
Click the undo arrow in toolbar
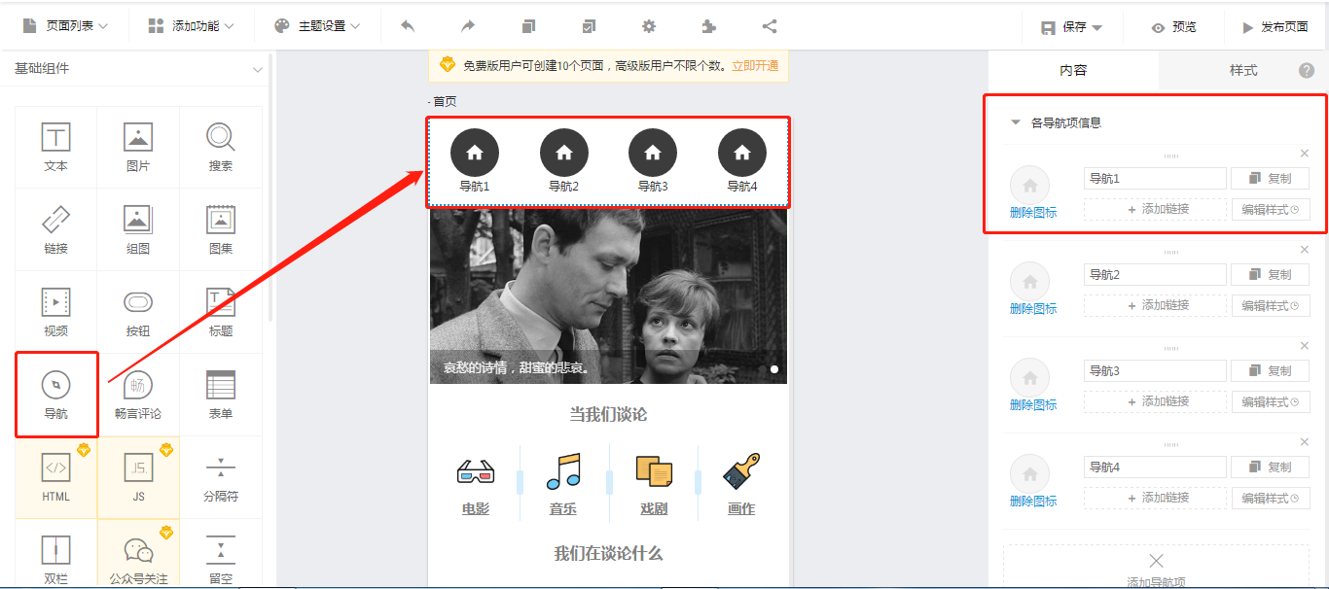[x=408, y=26]
